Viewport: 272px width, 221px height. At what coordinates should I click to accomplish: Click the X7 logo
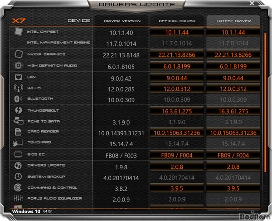[19, 21]
